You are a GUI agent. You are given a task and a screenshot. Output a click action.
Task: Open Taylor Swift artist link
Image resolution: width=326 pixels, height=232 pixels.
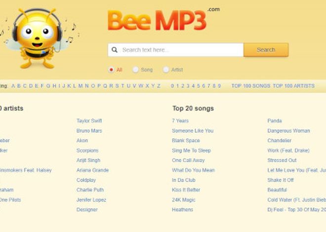point(89,120)
